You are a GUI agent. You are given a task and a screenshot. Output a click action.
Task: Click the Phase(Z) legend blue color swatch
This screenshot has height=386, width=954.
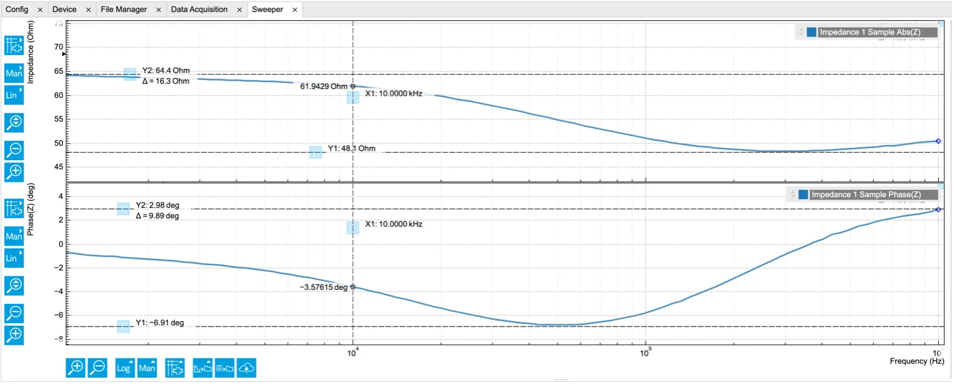803,195
